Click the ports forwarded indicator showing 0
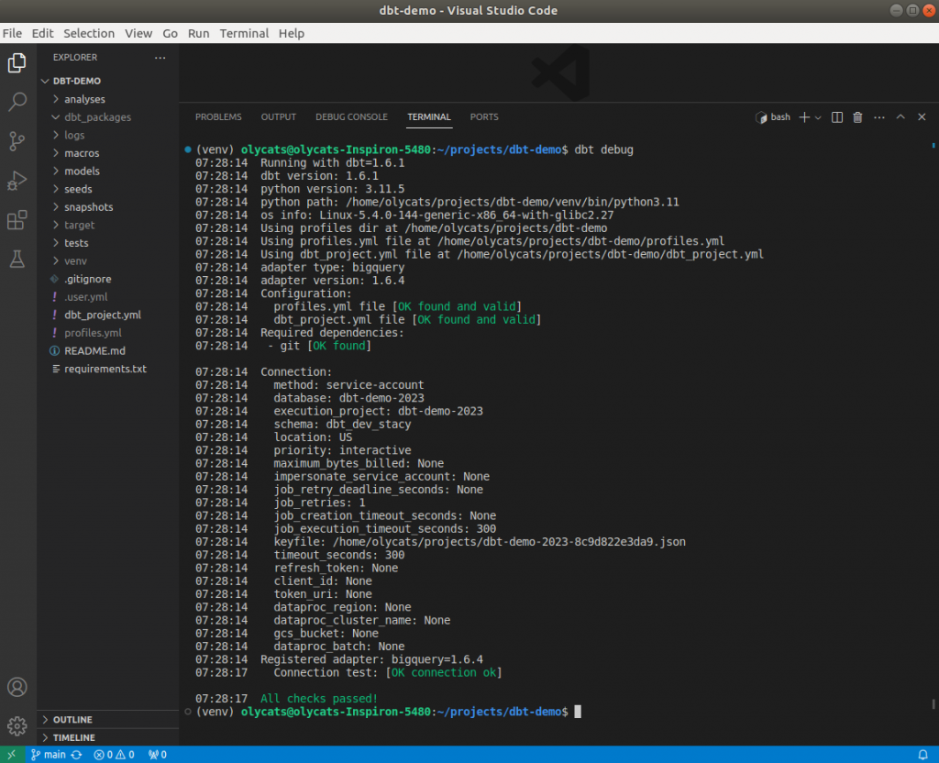This screenshot has width=939, height=763. [x=157, y=755]
